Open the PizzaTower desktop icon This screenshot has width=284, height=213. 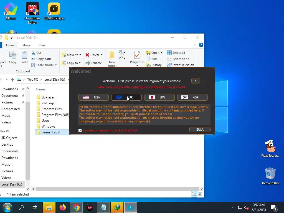tap(270, 149)
